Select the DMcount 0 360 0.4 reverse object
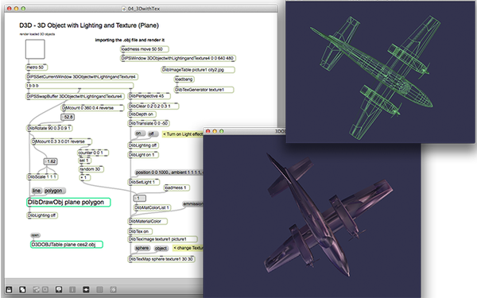The height and width of the screenshot is (298, 477). pos(92,108)
